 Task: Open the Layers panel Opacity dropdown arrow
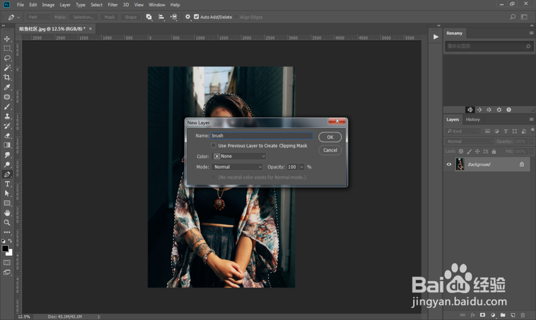[531, 141]
